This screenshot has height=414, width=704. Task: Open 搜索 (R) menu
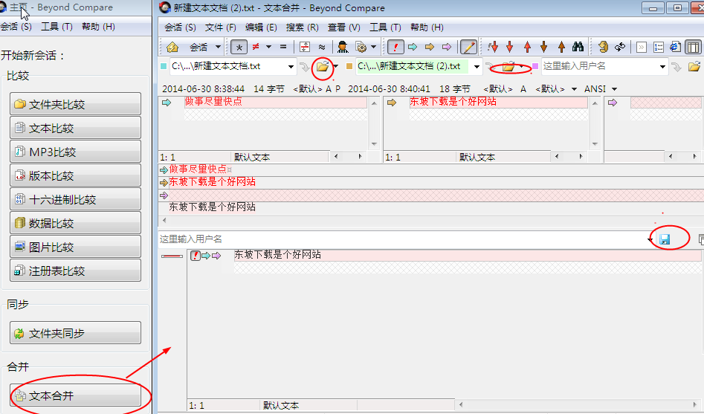[x=302, y=28]
